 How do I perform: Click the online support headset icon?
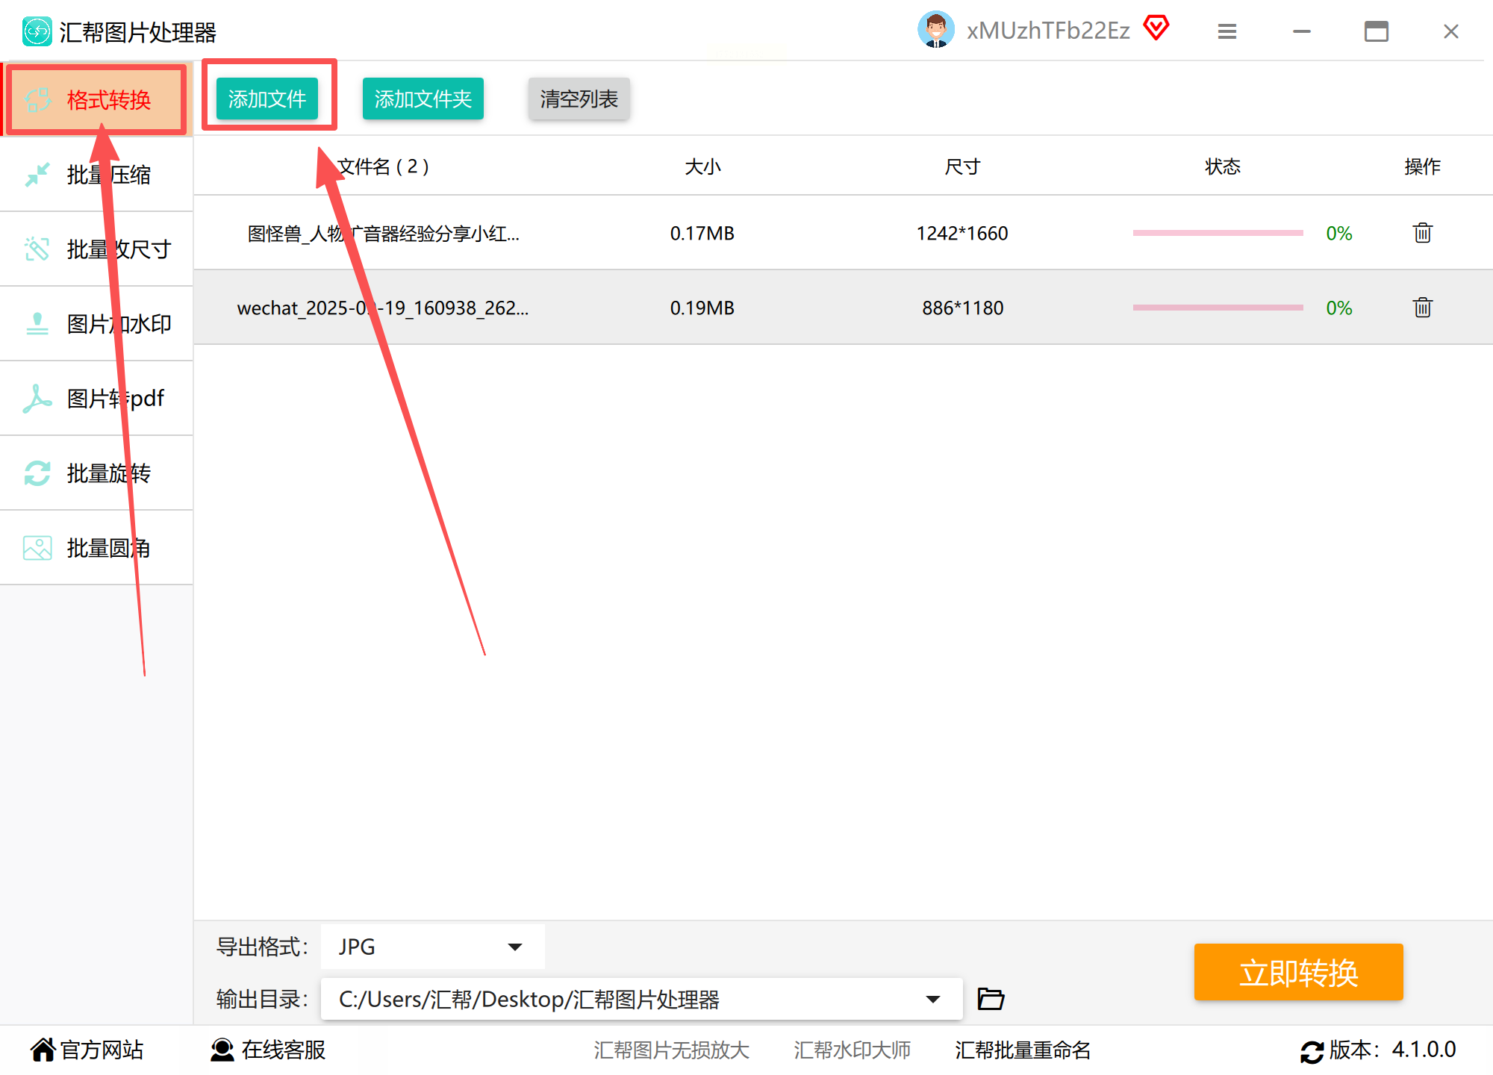222,1050
